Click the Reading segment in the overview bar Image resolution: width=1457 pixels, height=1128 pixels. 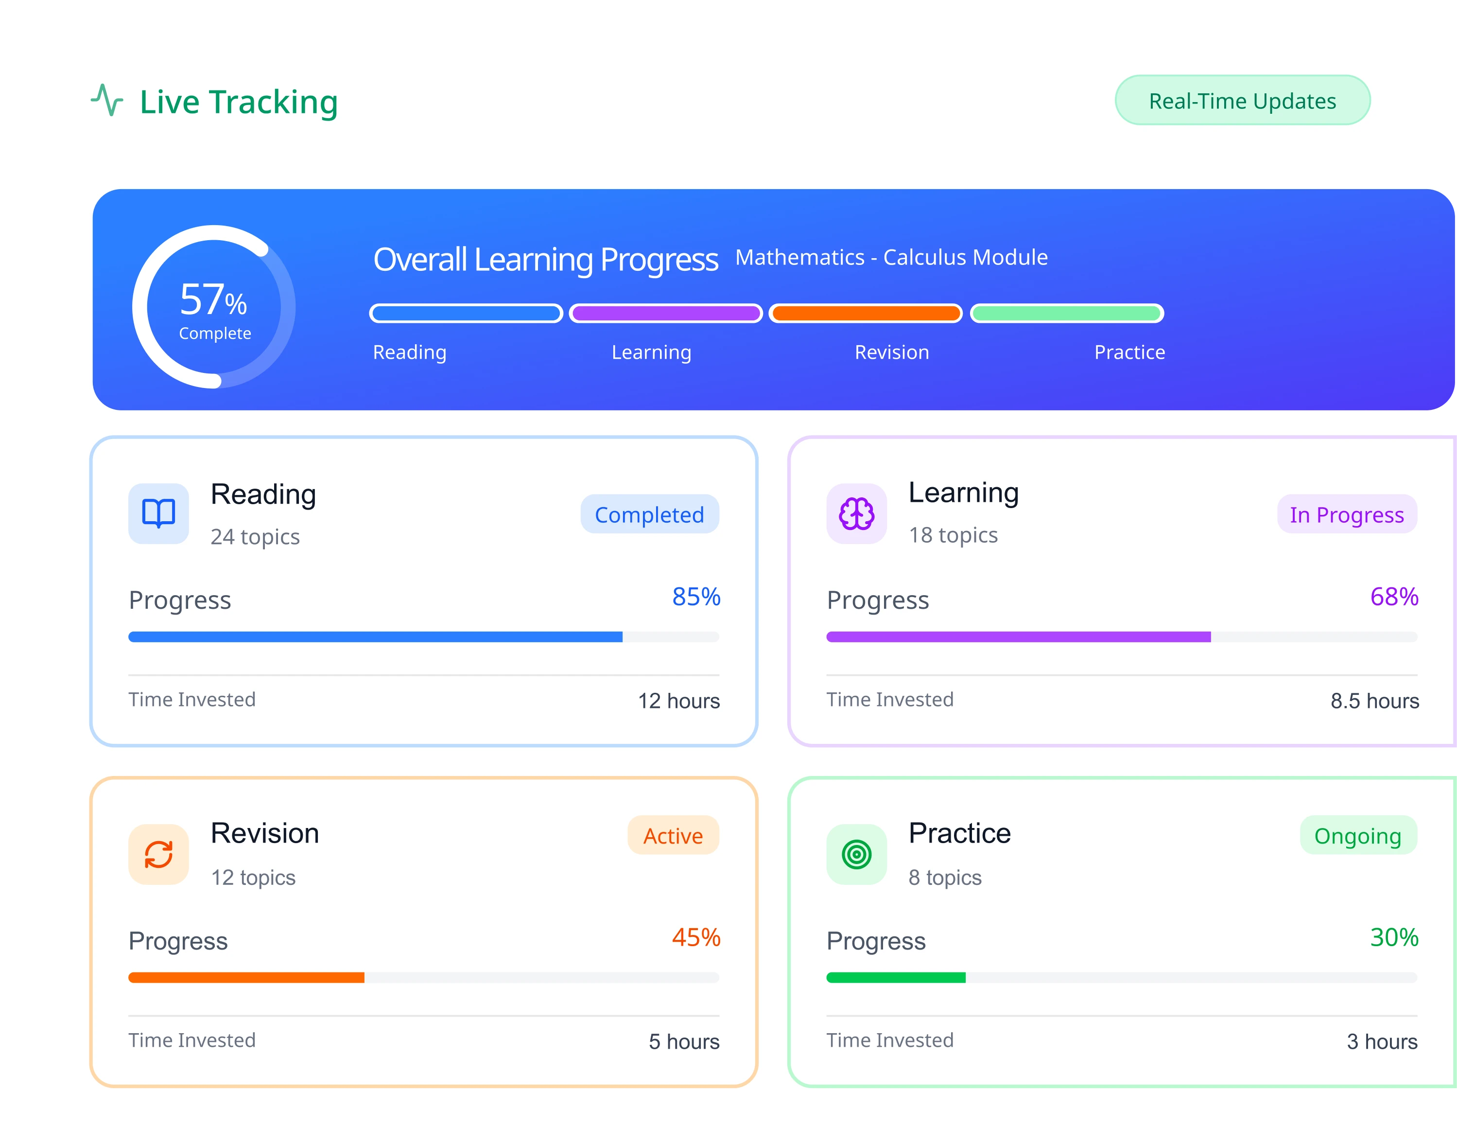coord(466,312)
